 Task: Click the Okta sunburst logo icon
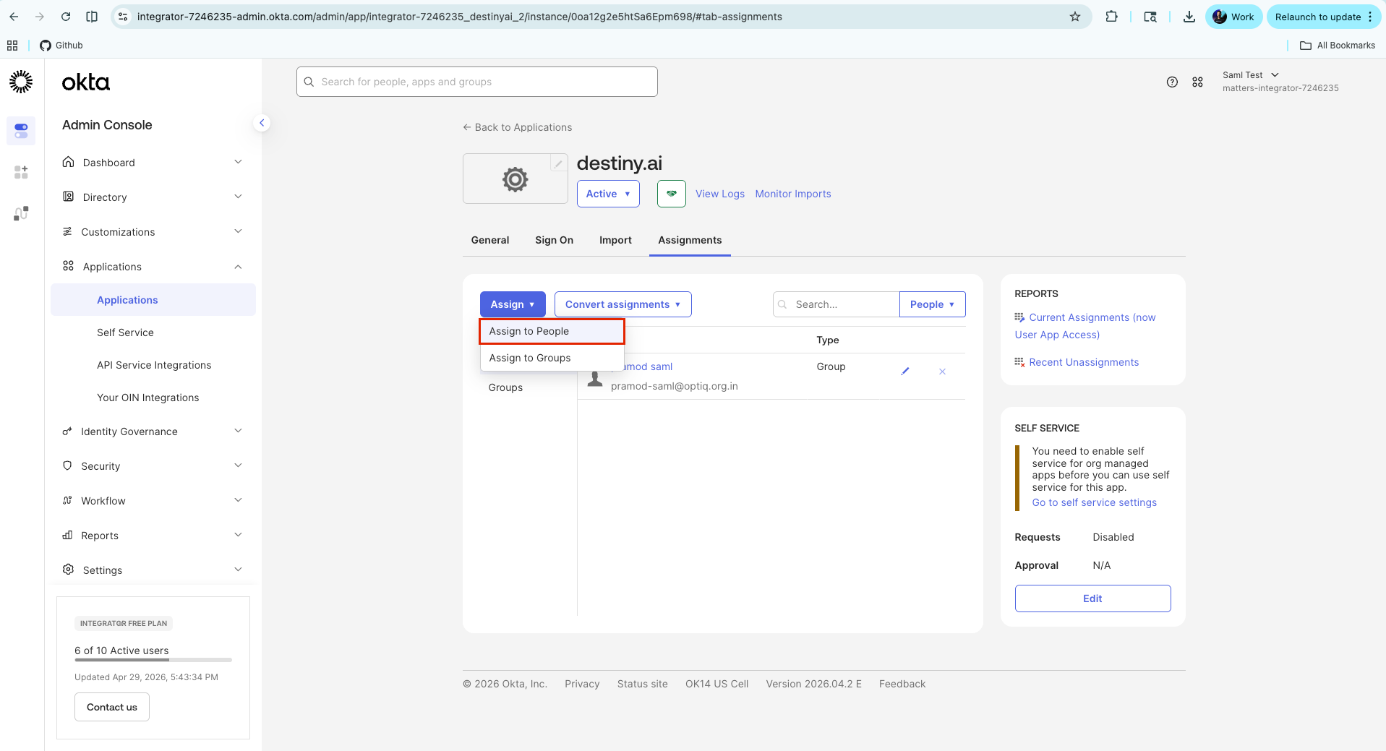pyautogui.click(x=21, y=82)
